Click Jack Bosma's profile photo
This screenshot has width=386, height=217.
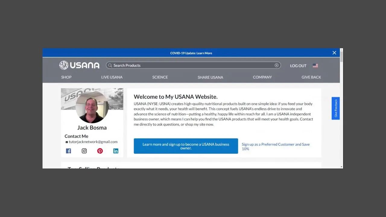(92, 106)
